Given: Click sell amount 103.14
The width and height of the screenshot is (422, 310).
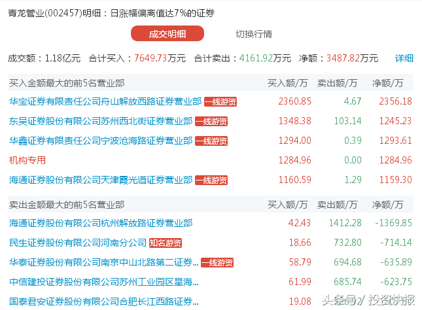Looking at the screenshot, I should tap(347, 121).
